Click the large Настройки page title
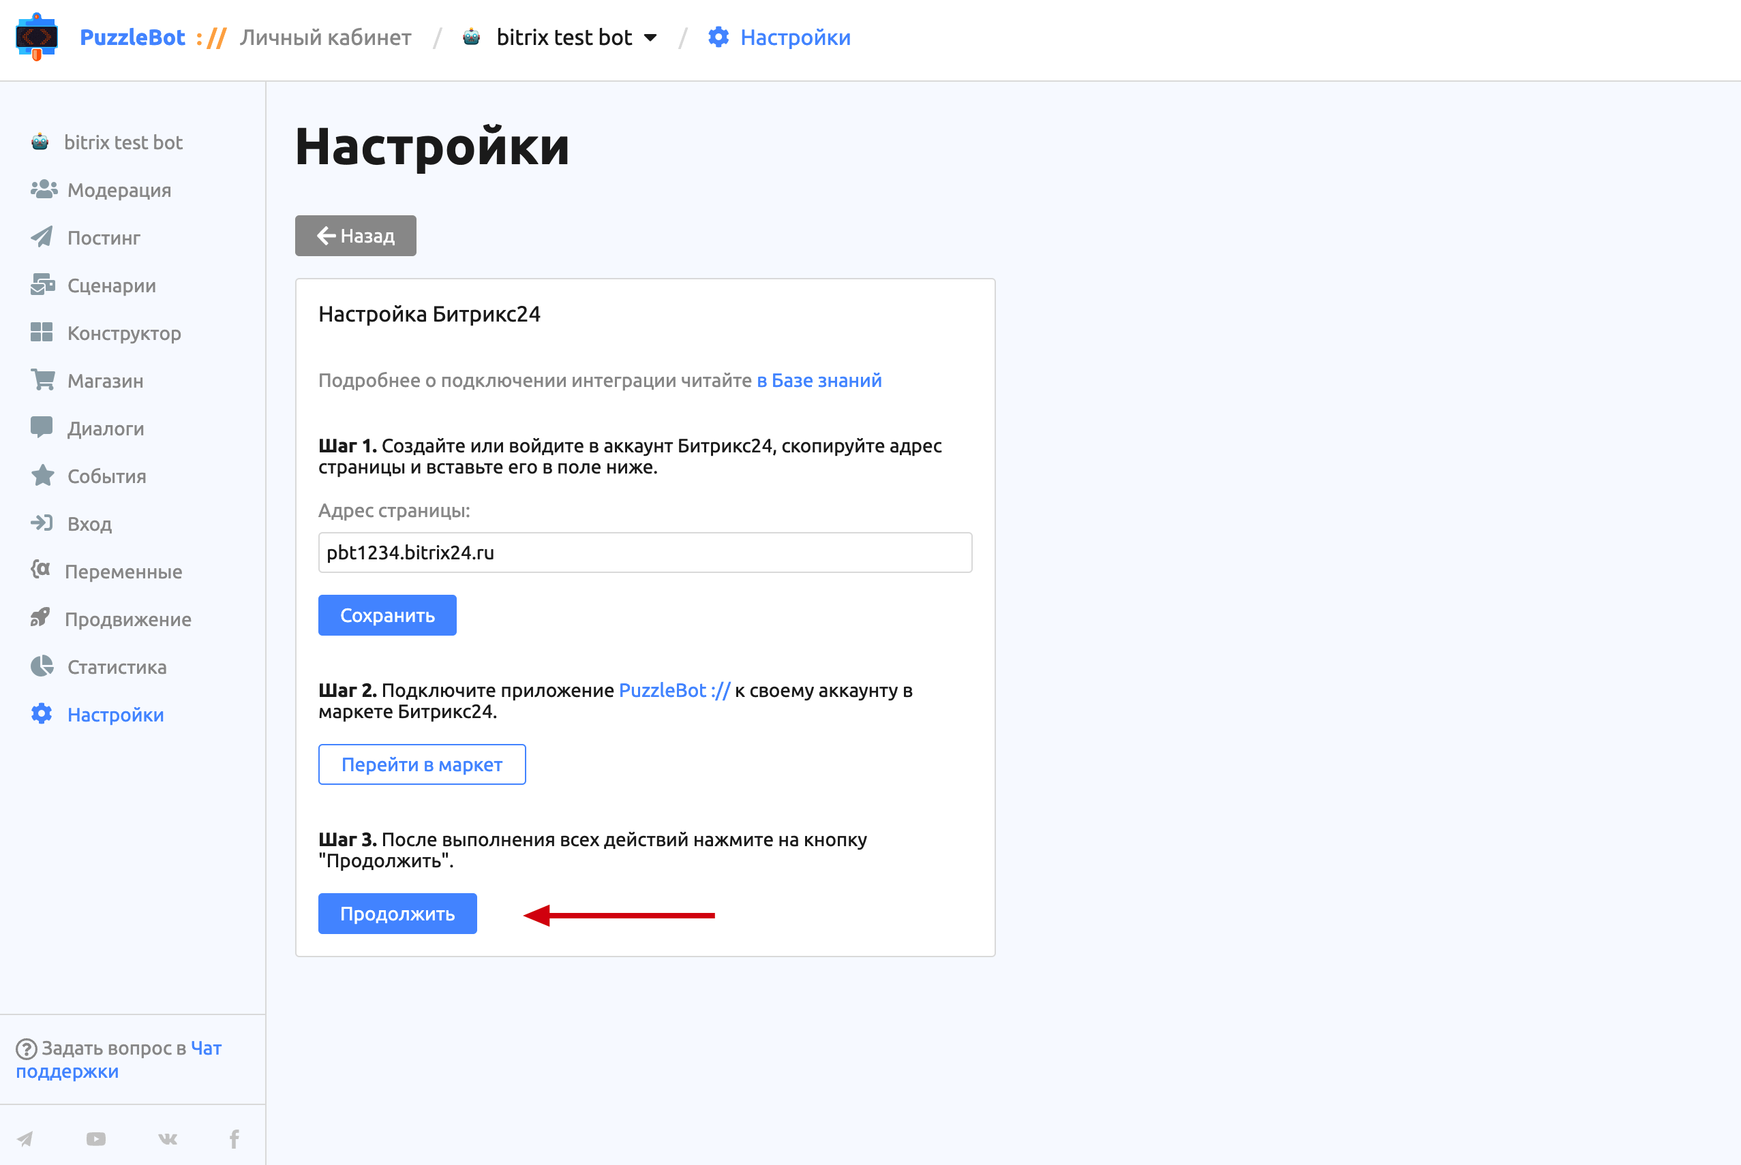The image size is (1741, 1165). tap(433, 146)
